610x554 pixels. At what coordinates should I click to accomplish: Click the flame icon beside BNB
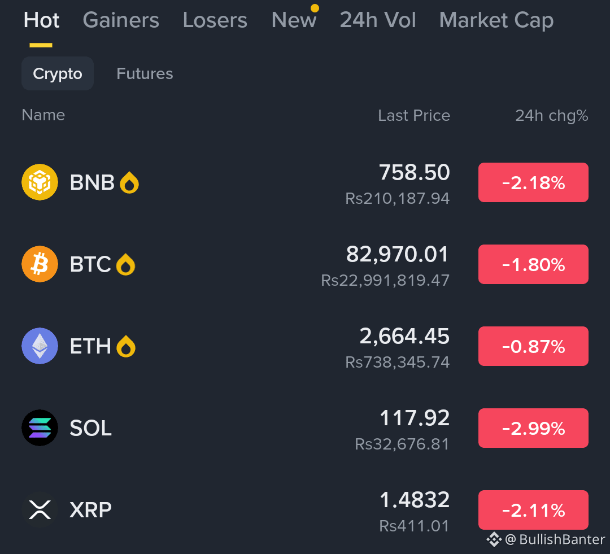coord(129,182)
